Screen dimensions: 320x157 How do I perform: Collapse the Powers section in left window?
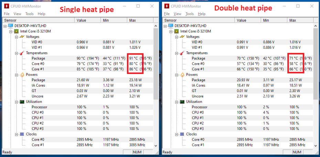coord(17,75)
